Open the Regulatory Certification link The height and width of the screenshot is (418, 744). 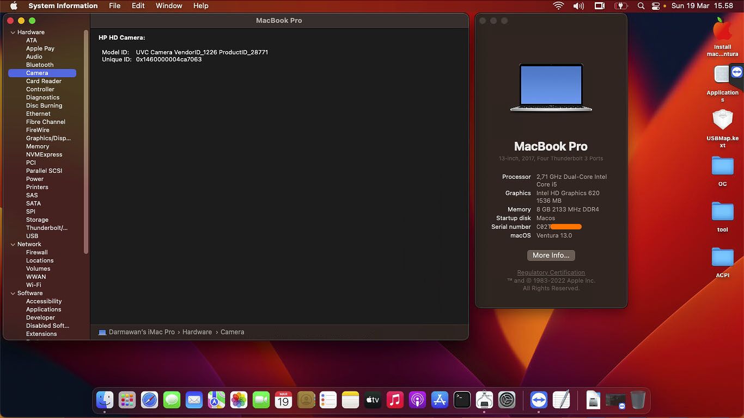(x=551, y=273)
